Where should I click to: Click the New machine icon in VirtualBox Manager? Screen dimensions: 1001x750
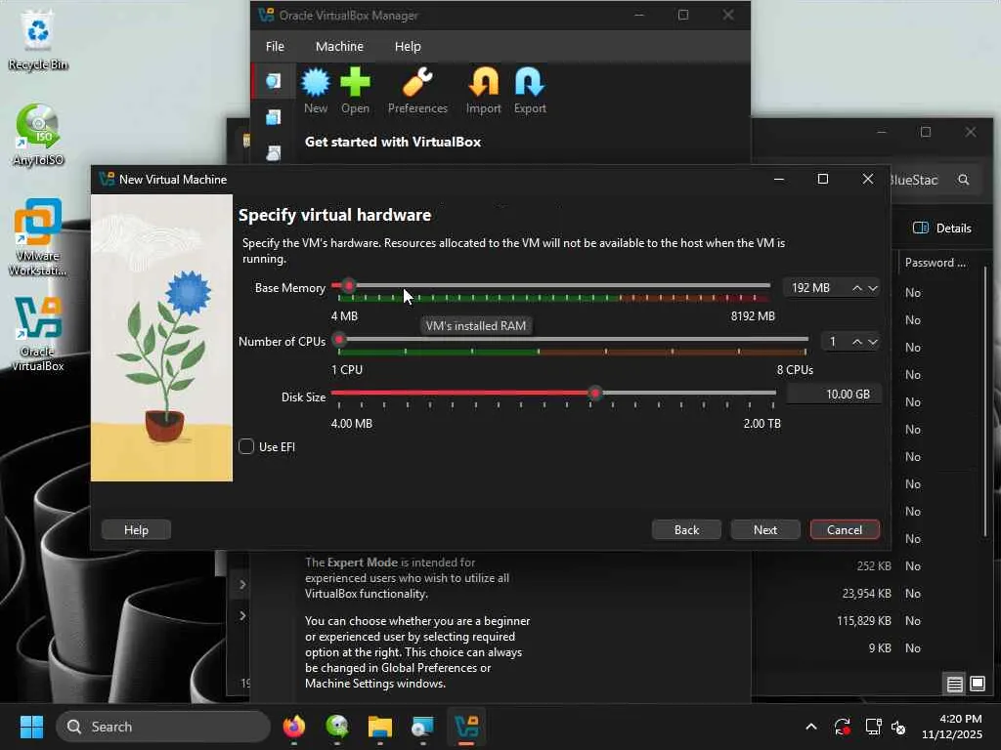[x=316, y=91]
